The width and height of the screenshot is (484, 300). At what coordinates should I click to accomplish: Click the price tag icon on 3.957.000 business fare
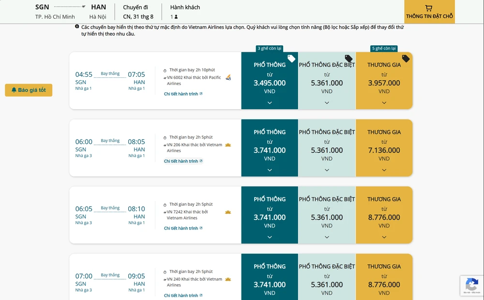406,58
